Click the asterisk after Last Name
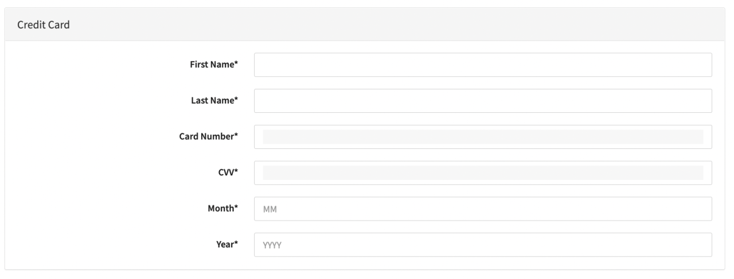 point(236,100)
